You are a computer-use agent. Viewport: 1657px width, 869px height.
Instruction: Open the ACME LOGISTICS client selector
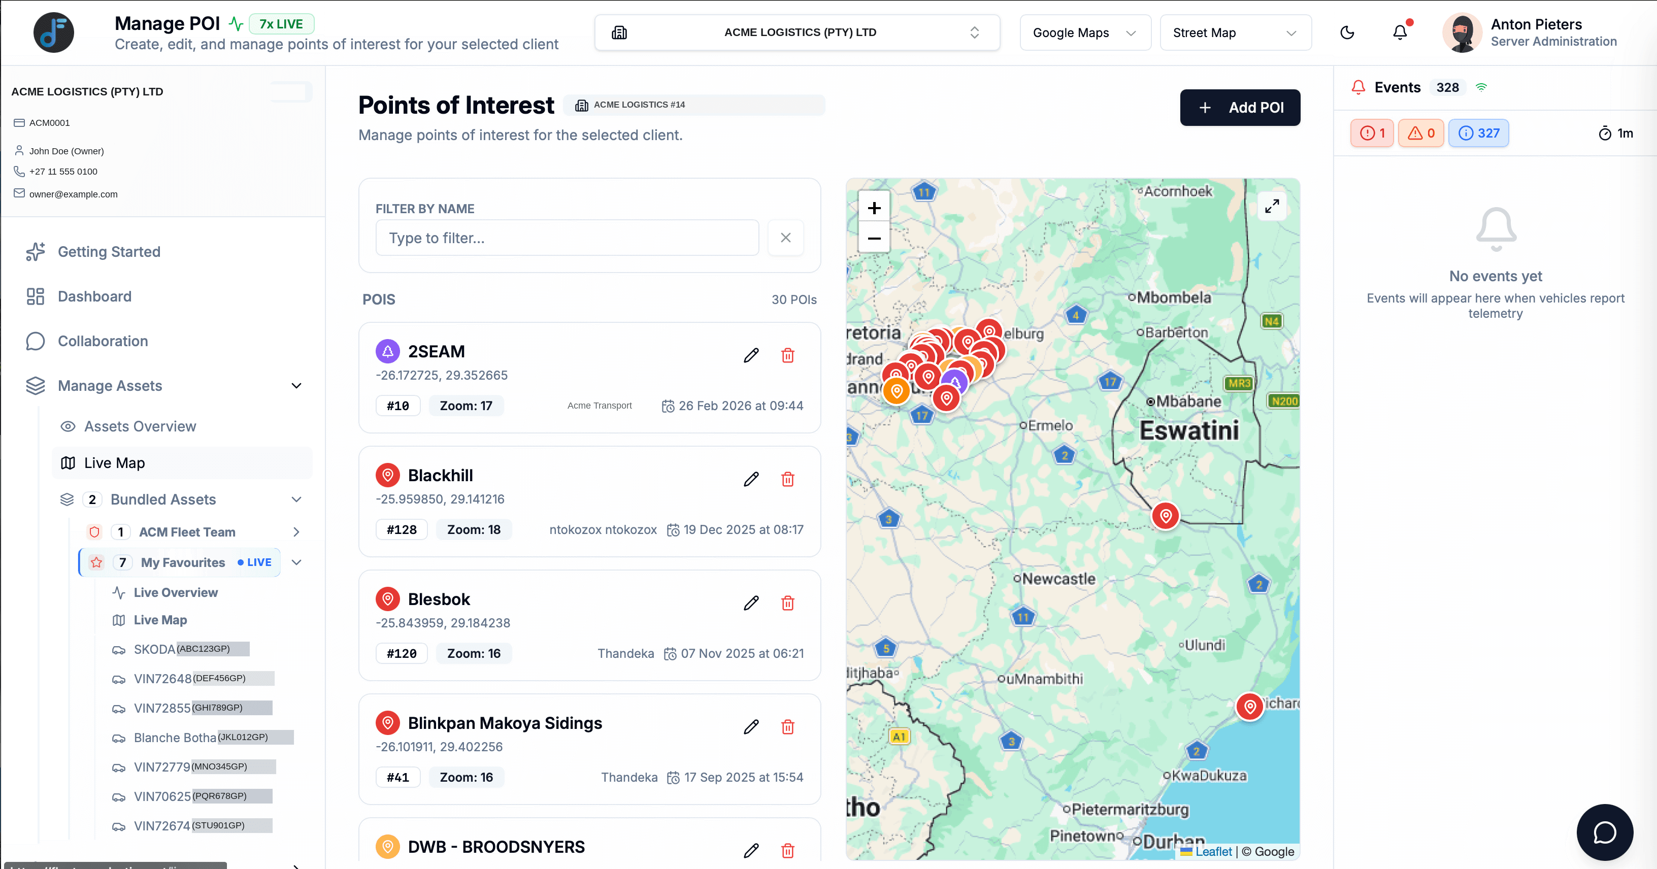[x=797, y=32]
